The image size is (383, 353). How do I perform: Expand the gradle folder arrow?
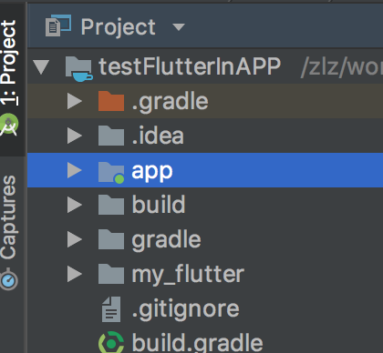coord(75,239)
